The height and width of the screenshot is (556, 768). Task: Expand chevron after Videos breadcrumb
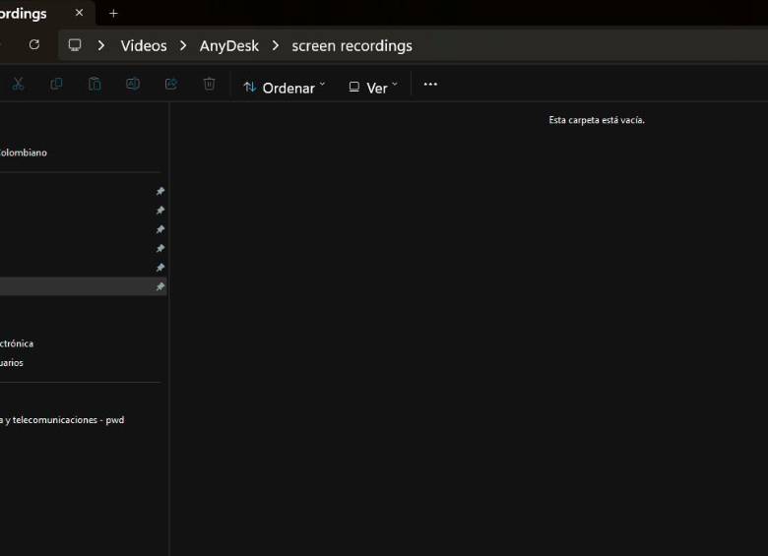pyautogui.click(x=183, y=45)
